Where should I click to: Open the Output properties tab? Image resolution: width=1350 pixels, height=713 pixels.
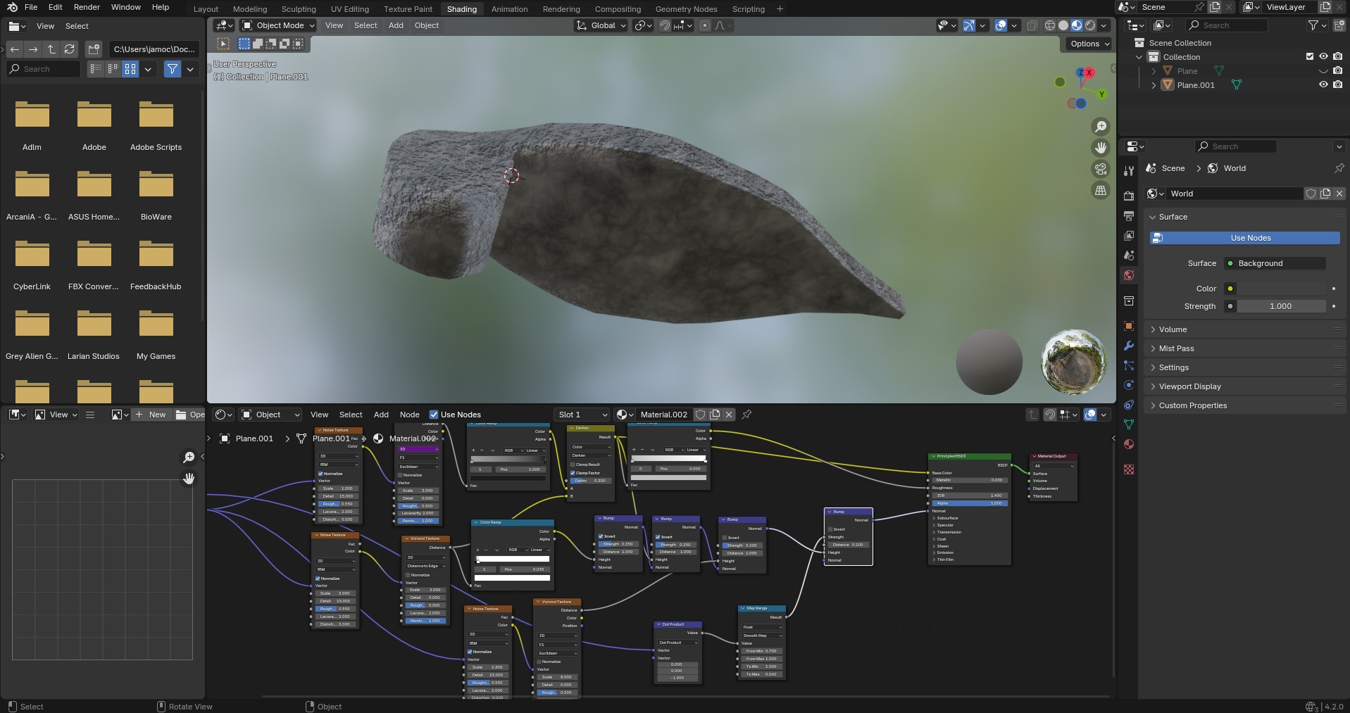1129,215
